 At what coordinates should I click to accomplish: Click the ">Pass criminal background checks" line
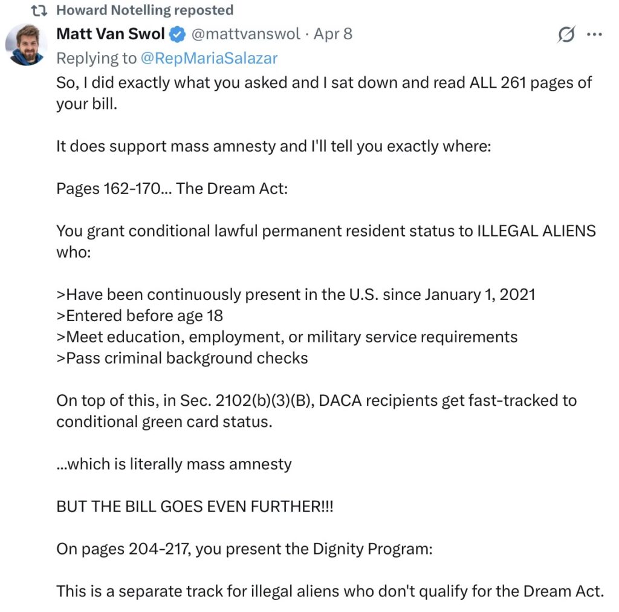click(x=182, y=358)
